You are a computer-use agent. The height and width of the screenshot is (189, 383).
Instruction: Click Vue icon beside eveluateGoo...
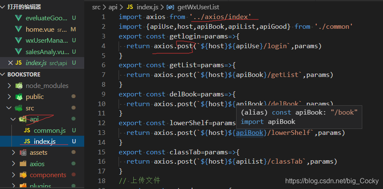[19, 18]
